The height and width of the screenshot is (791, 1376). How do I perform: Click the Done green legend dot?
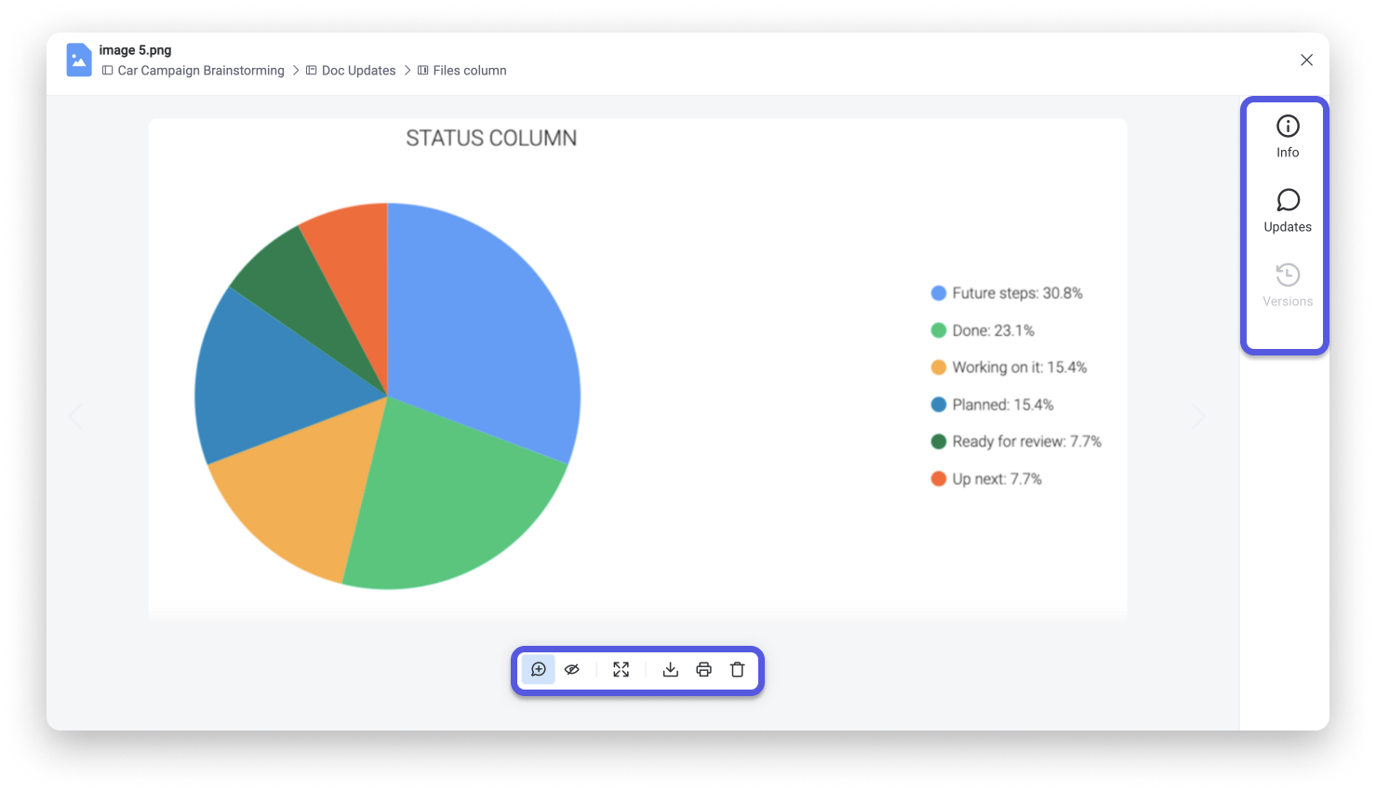(x=939, y=330)
